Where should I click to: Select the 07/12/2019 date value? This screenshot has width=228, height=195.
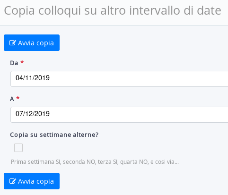(x=33, y=114)
